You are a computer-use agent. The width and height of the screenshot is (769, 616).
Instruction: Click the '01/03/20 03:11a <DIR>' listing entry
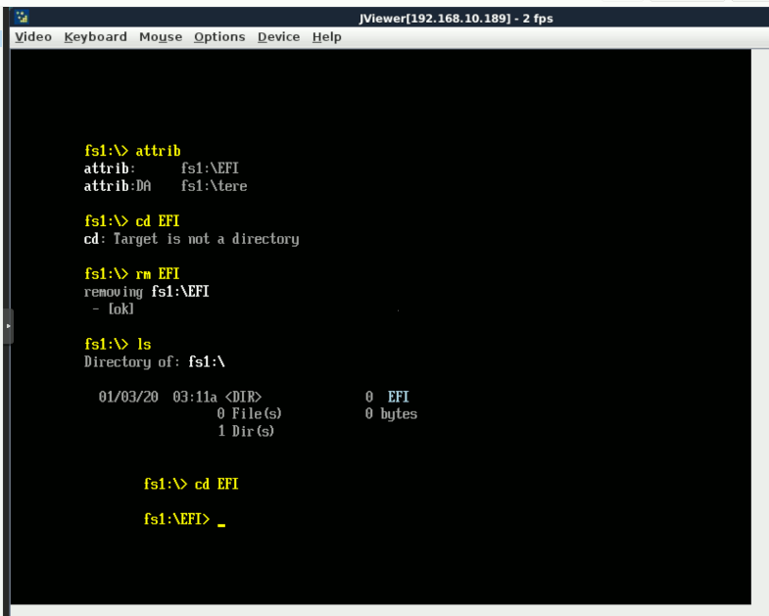click(180, 397)
